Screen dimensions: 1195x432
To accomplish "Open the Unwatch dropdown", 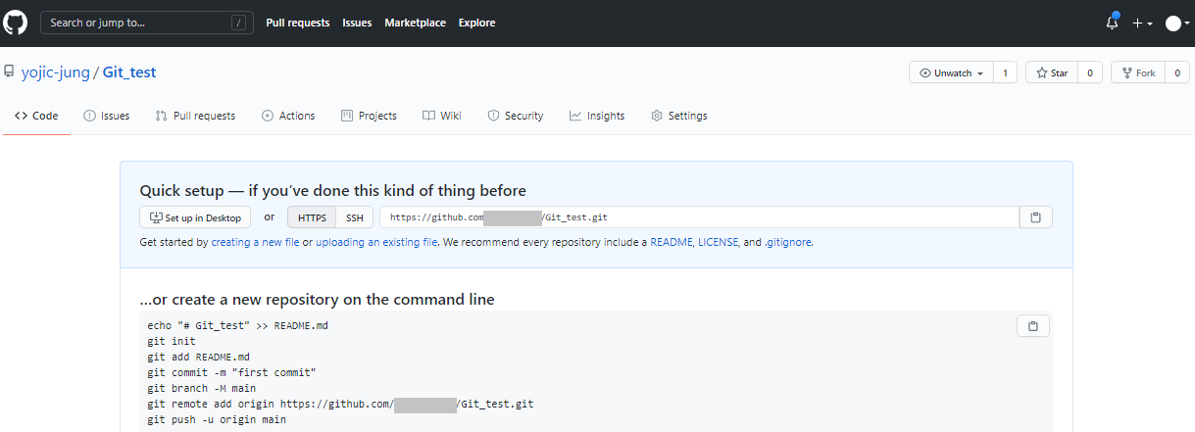I will point(951,72).
